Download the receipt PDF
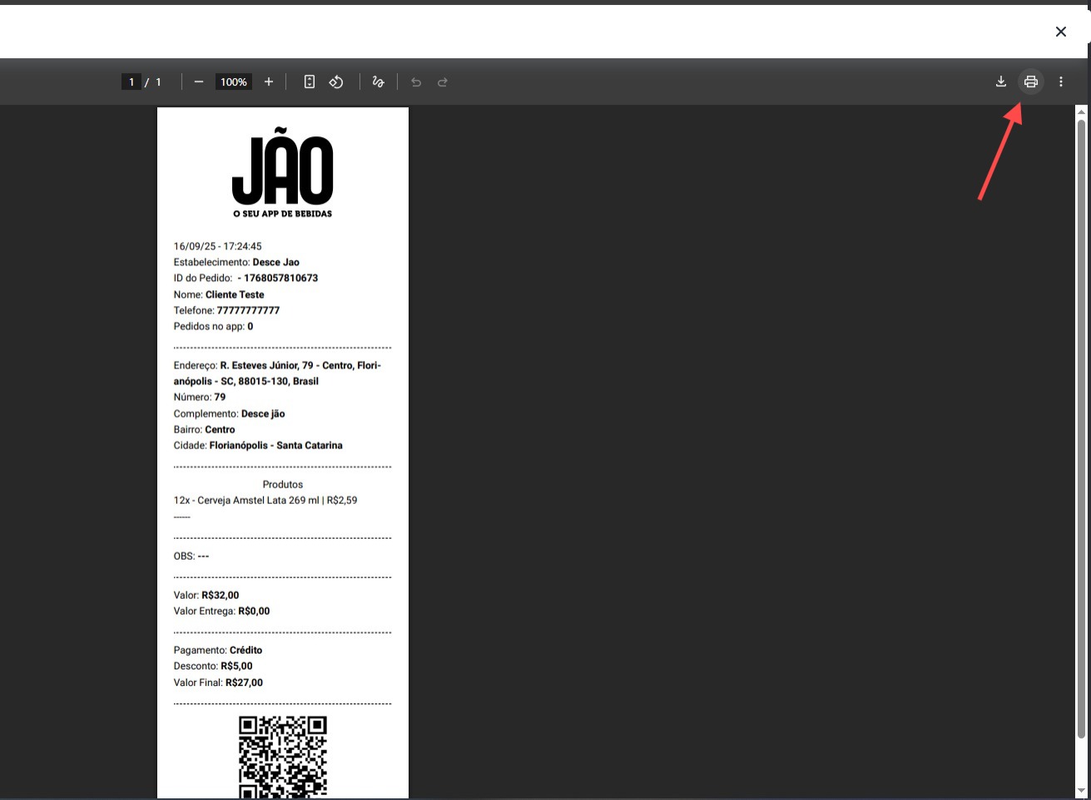 tap(1001, 81)
